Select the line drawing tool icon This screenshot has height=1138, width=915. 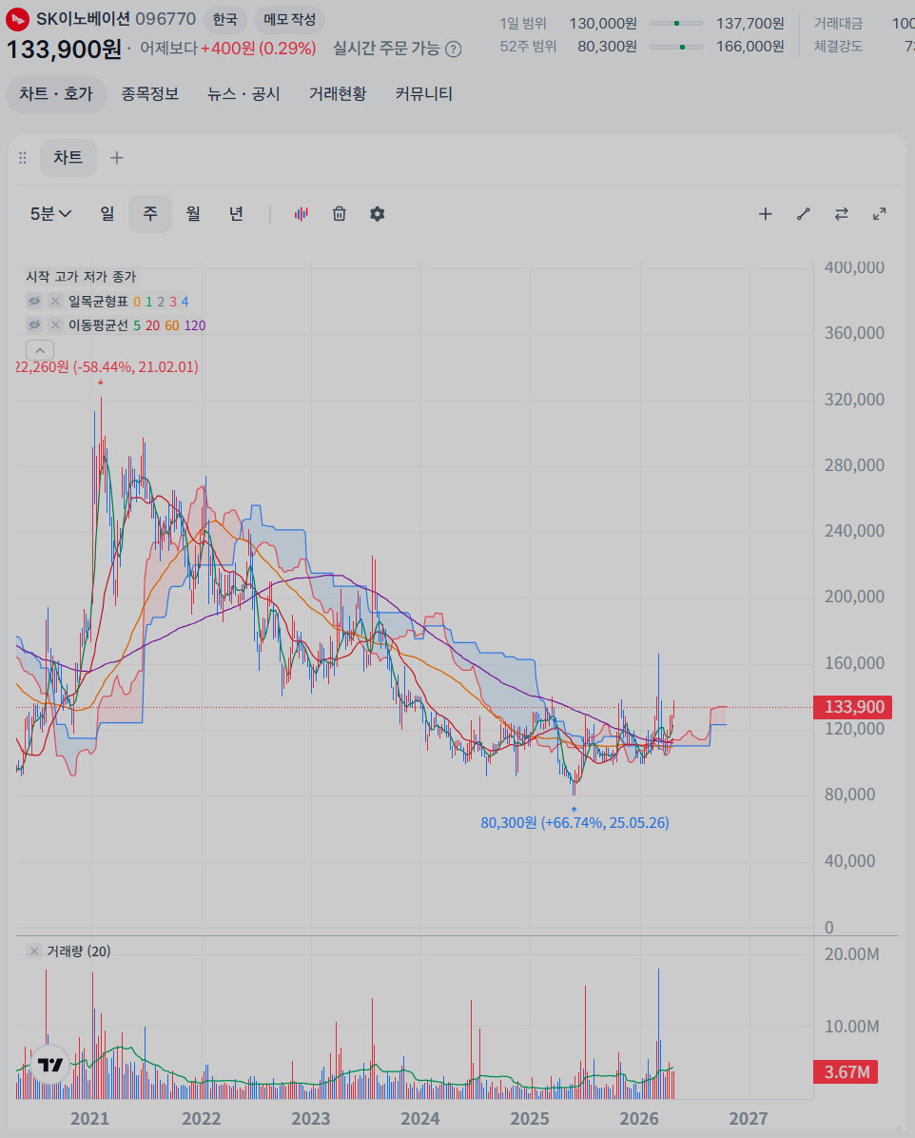804,214
